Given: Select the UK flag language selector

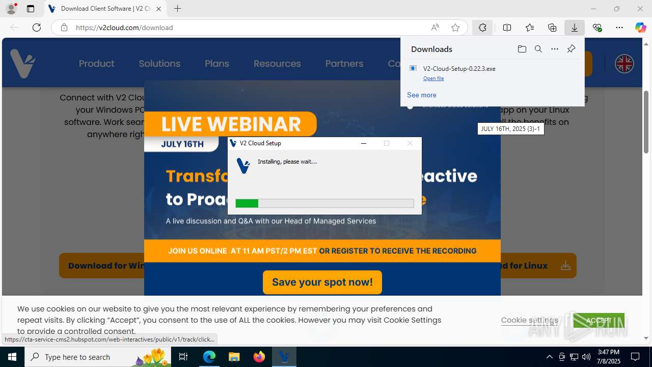Looking at the screenshot, I should [x=624, y=64].
